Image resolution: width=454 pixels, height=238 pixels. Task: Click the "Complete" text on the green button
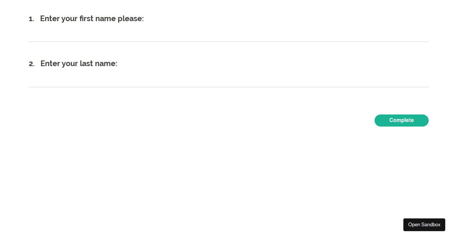(401, 121)
